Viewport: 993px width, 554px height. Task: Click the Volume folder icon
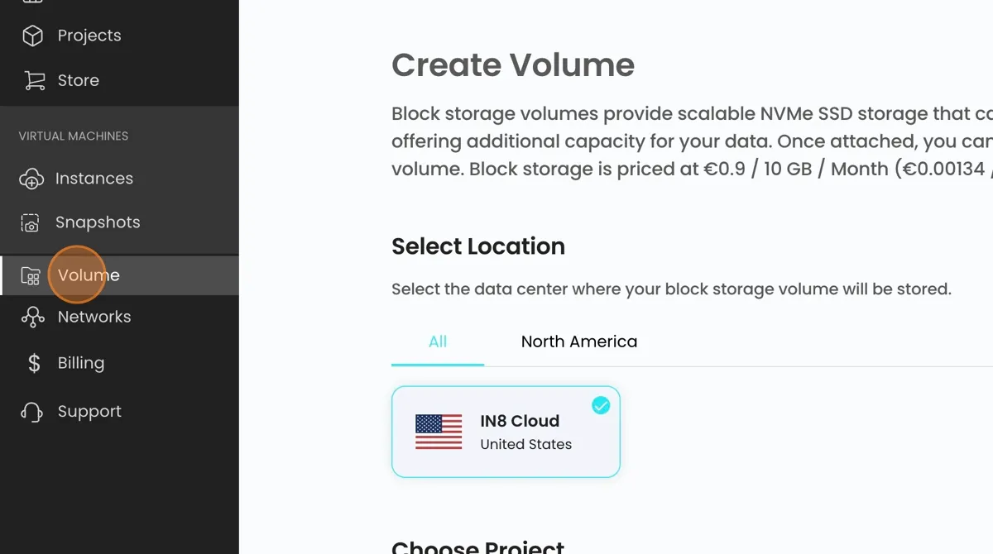coord(30,275)
